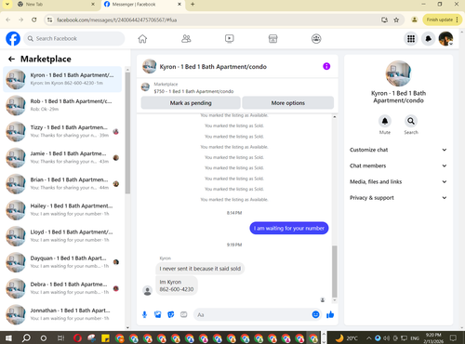
Task: Open Opera browser from taskbar
Action: click(77, 337)
